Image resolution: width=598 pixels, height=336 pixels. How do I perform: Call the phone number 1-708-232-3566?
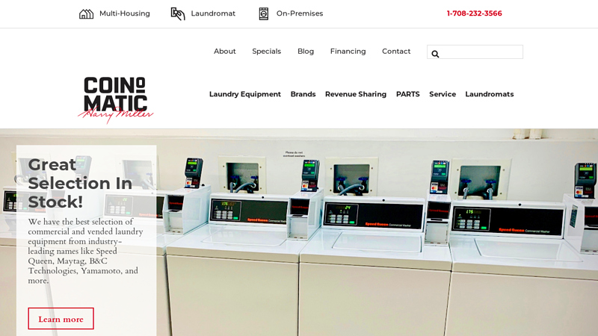tap(474, 13)
